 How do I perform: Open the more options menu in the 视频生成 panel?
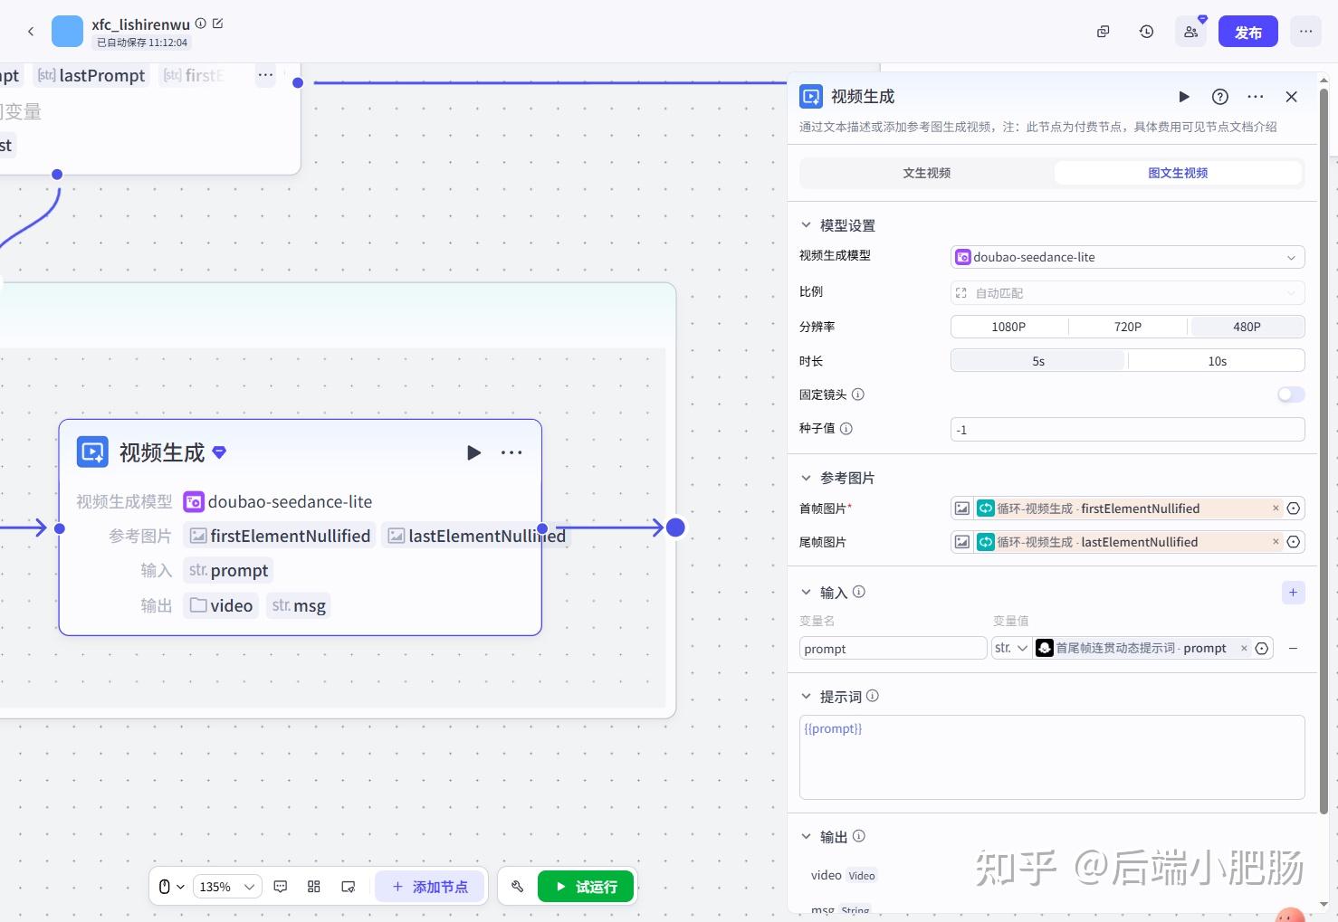coord(1255,97)
